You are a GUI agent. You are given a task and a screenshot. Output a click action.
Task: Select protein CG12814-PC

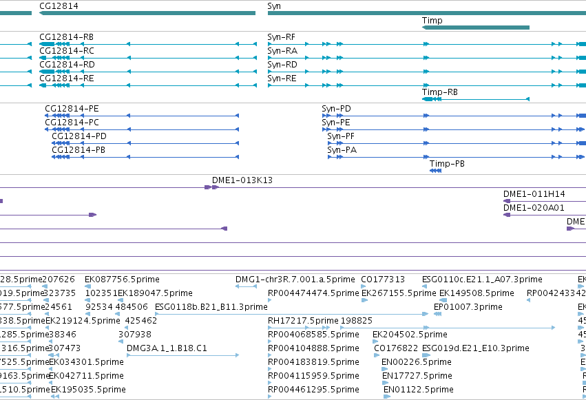pyautogui.click(x=72, y=123)
